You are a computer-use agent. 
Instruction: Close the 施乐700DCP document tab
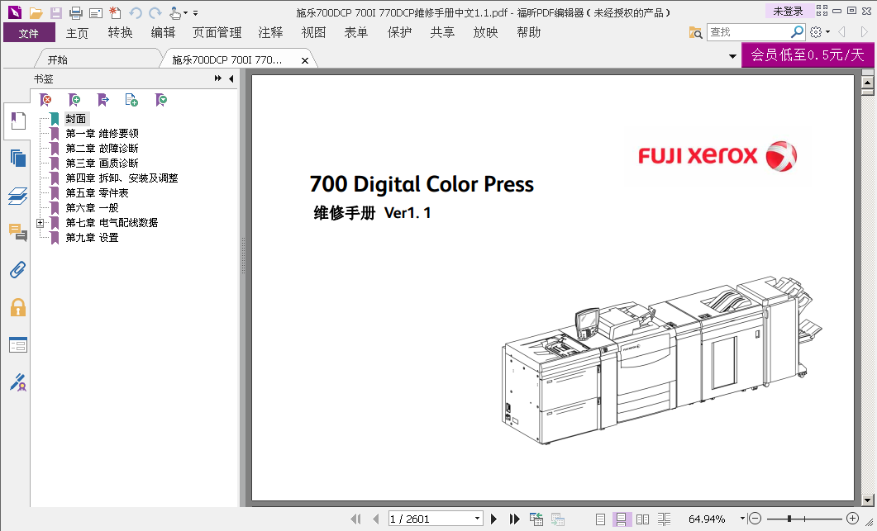[x=305, y=60]
